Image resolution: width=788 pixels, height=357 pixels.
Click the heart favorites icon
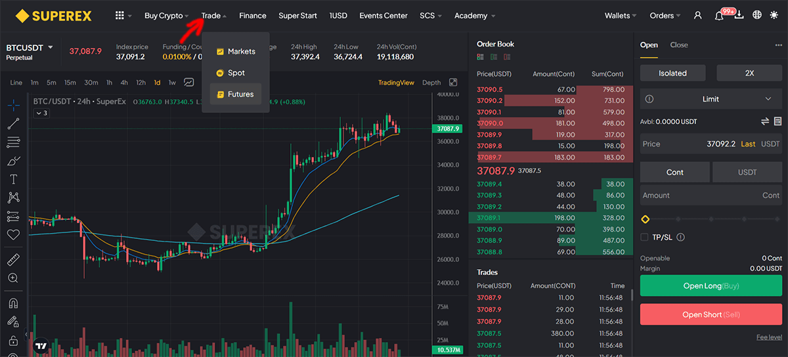(13, 234)
